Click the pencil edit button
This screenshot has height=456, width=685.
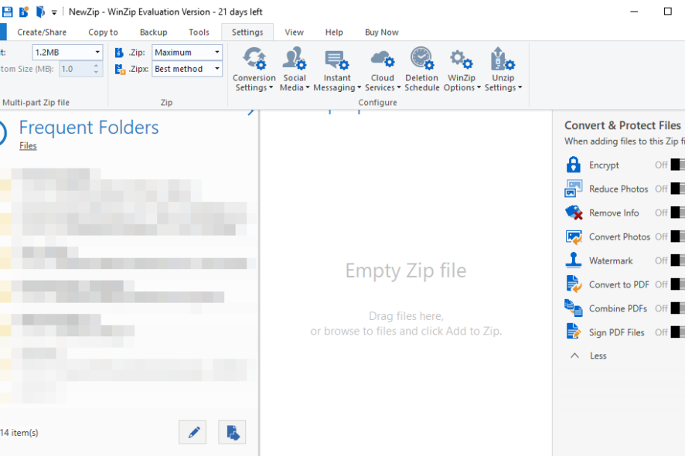click(x=193, y=432)
